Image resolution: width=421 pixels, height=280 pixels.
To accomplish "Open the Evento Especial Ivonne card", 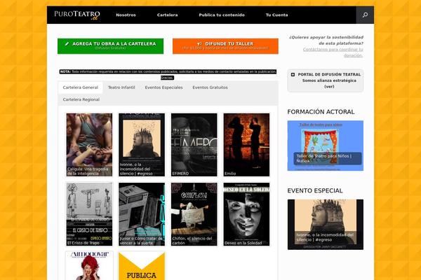I will 326,225.
